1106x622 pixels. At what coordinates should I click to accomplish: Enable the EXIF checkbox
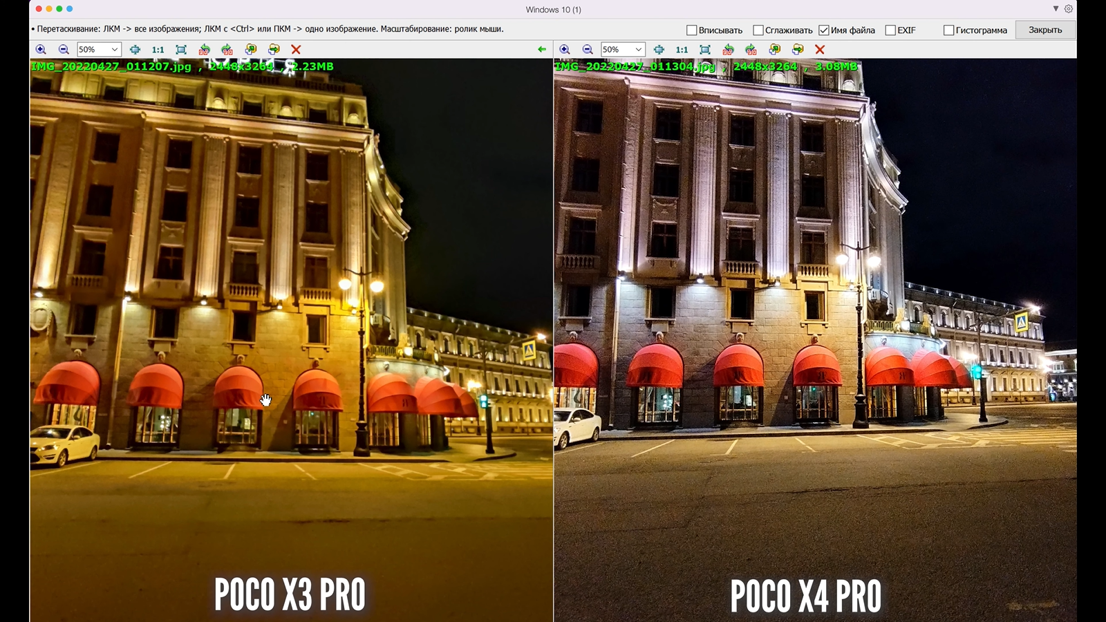point(890,30)
